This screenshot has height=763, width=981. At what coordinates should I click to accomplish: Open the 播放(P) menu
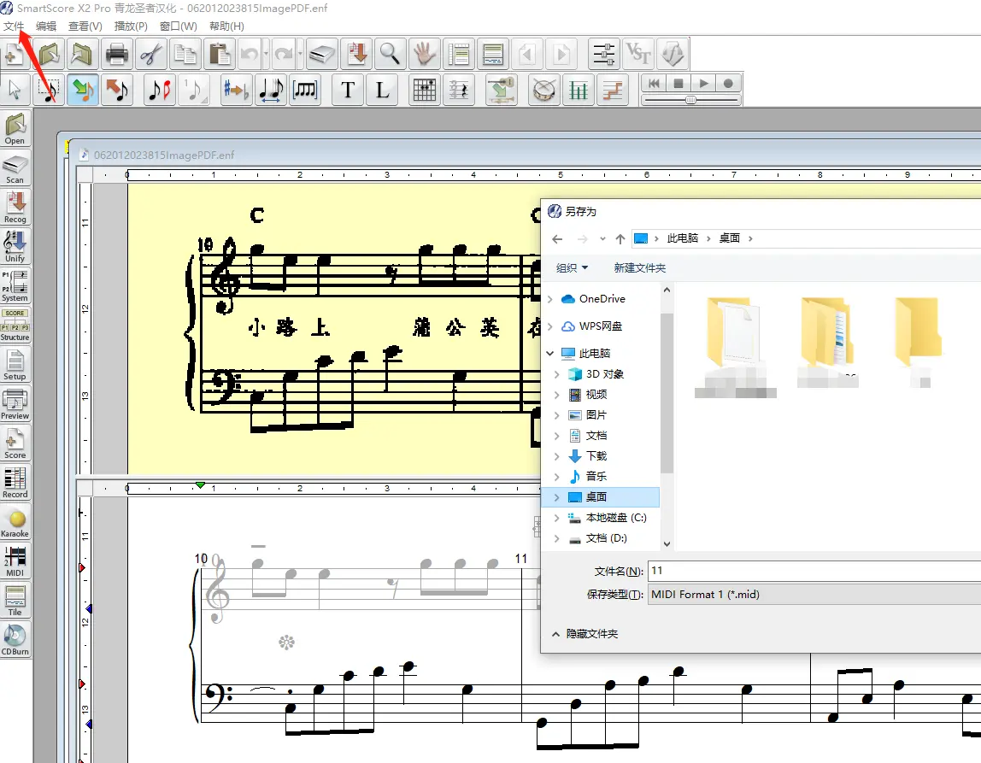131,26
